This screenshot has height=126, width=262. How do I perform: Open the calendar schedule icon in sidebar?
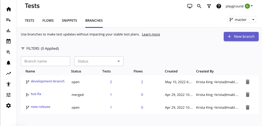[x=8, y=41]
